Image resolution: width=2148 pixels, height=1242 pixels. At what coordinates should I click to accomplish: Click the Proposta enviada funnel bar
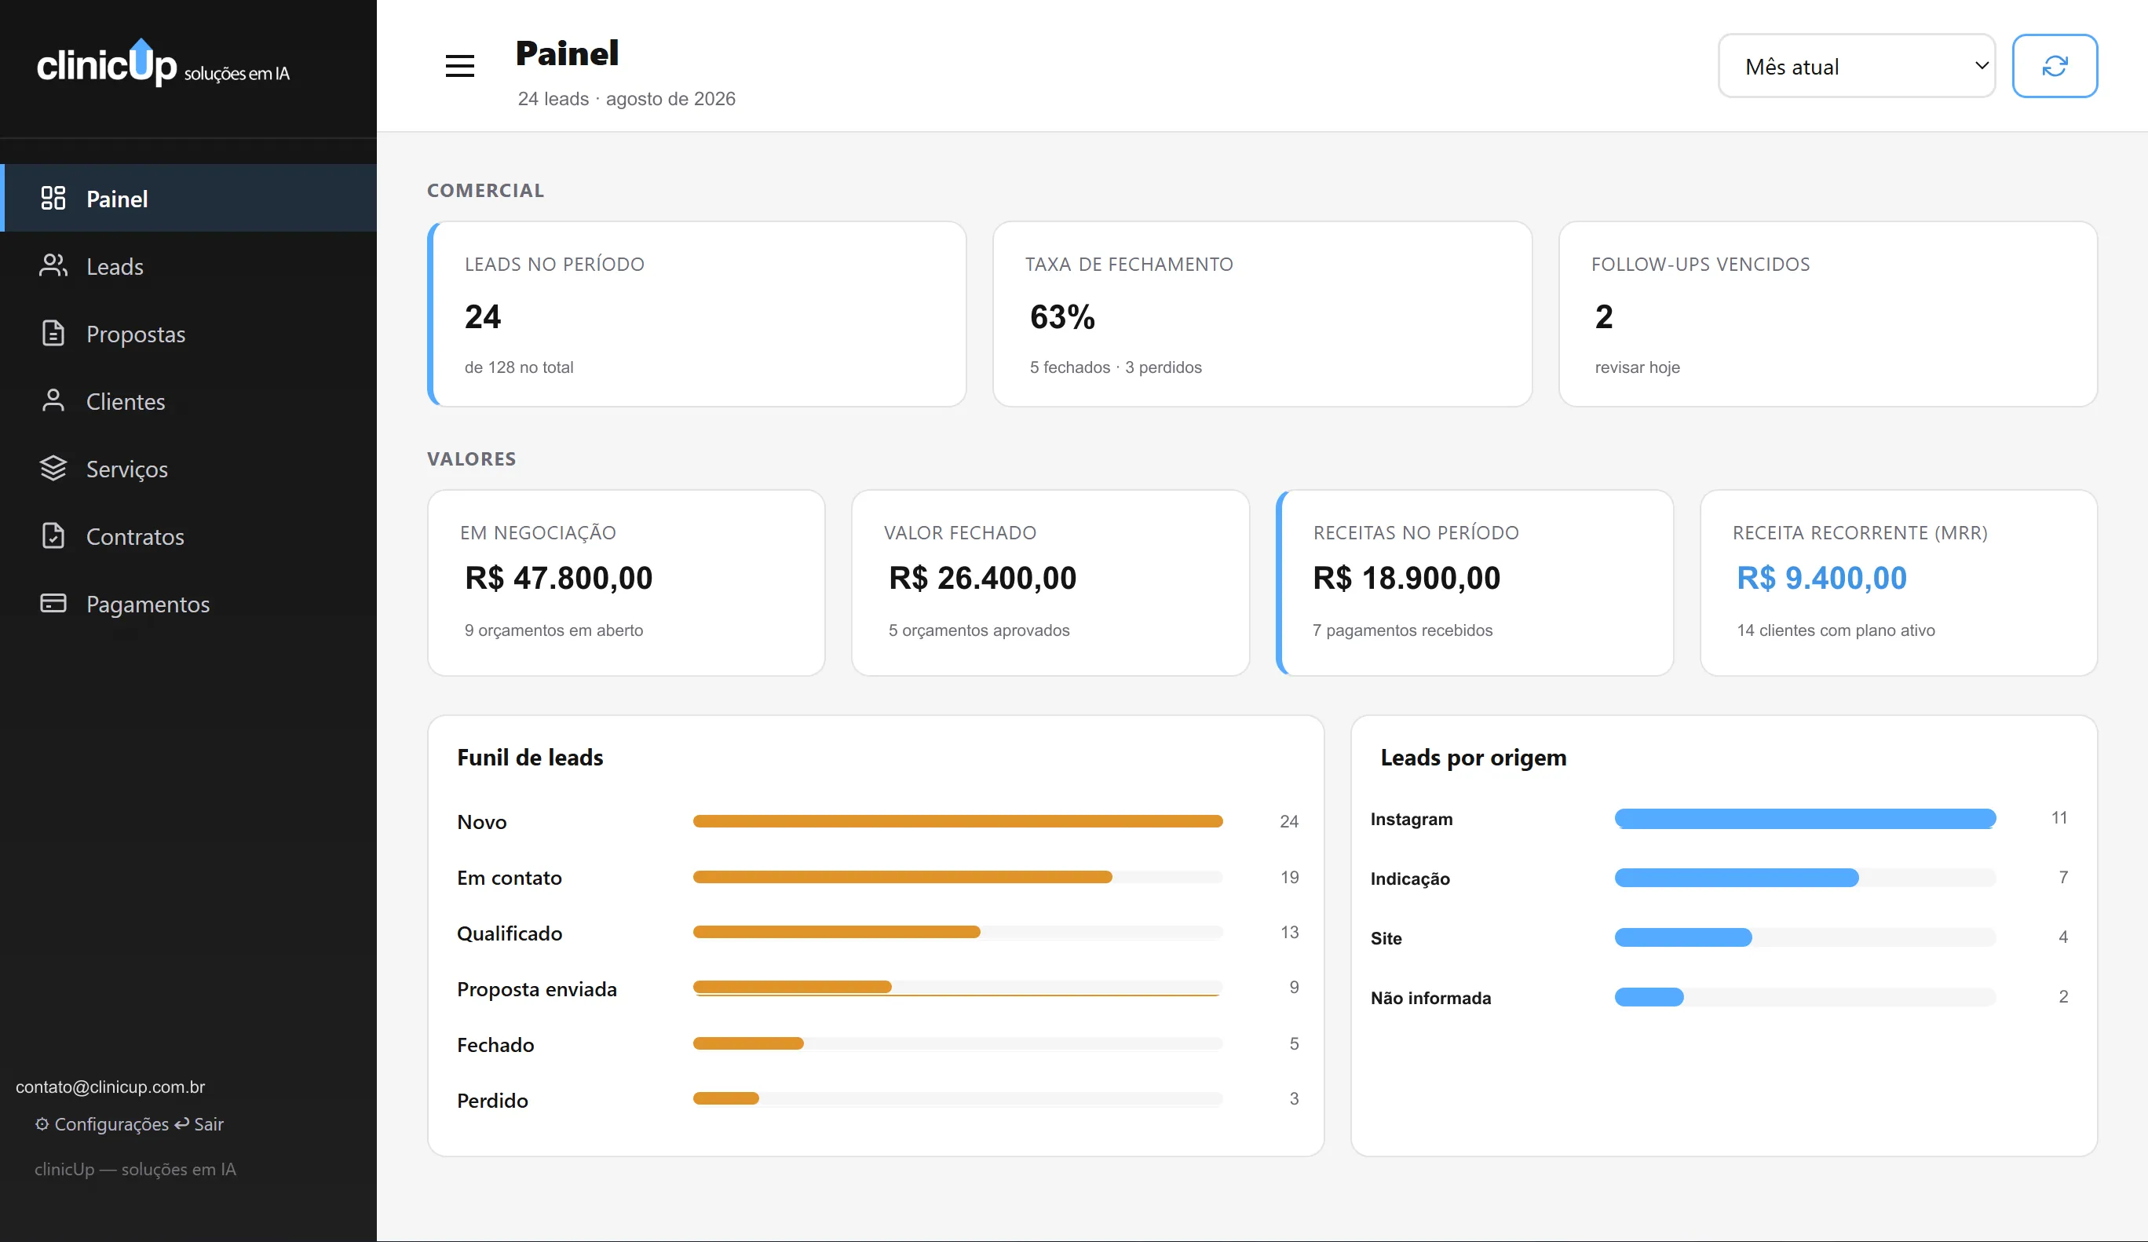957,987
